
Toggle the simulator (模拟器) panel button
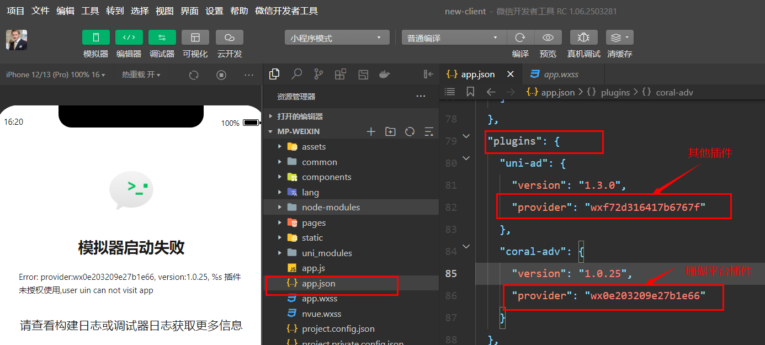click(96, 38)
